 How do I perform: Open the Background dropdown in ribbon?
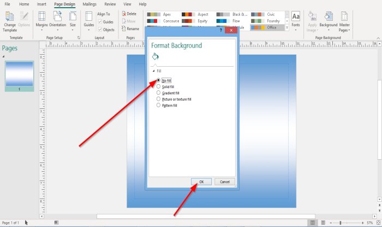coord(328,22)
